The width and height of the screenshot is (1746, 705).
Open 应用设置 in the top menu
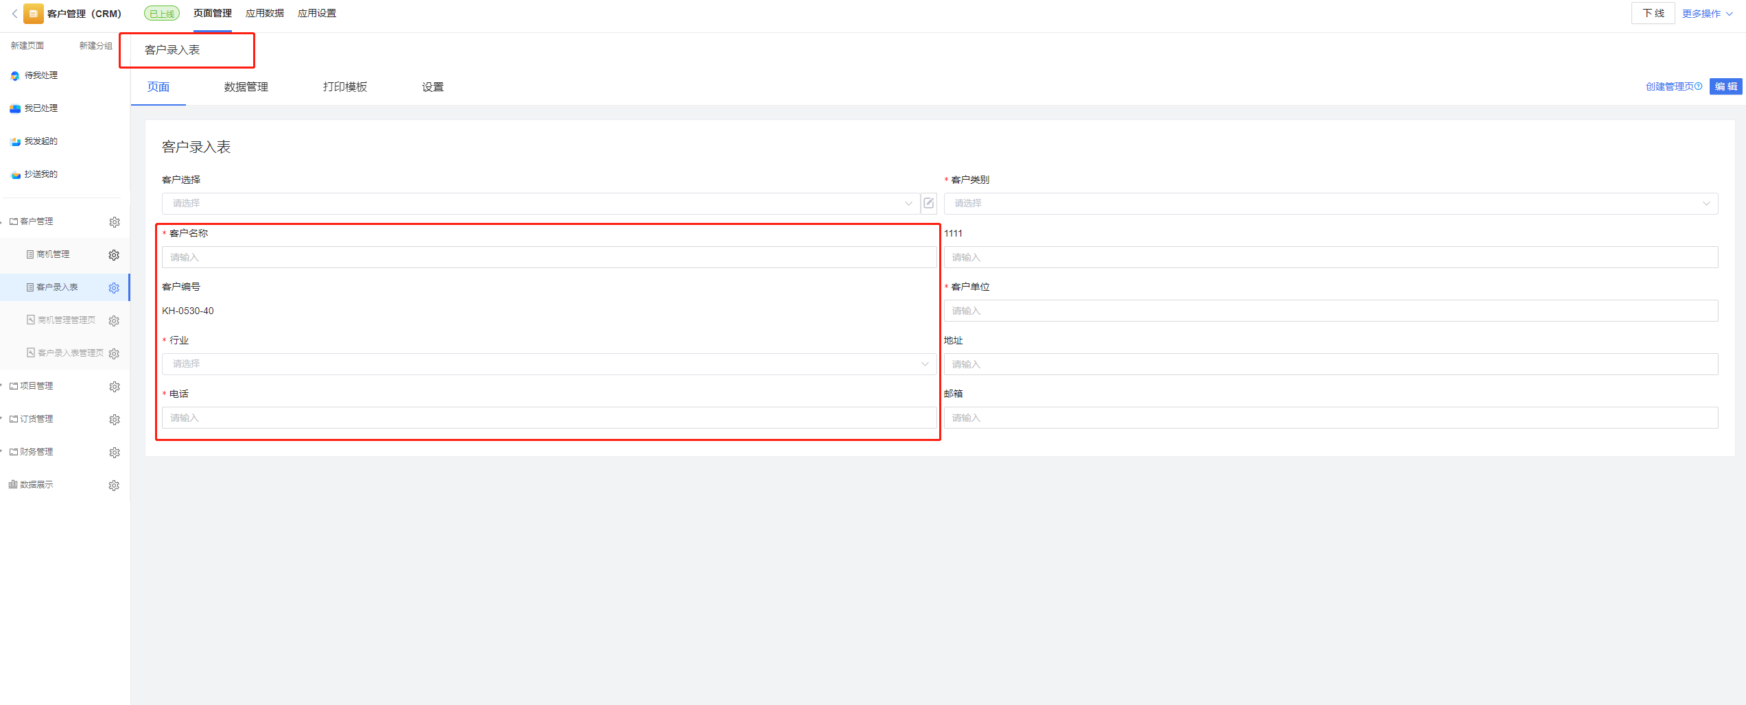(x=317, y=14)
